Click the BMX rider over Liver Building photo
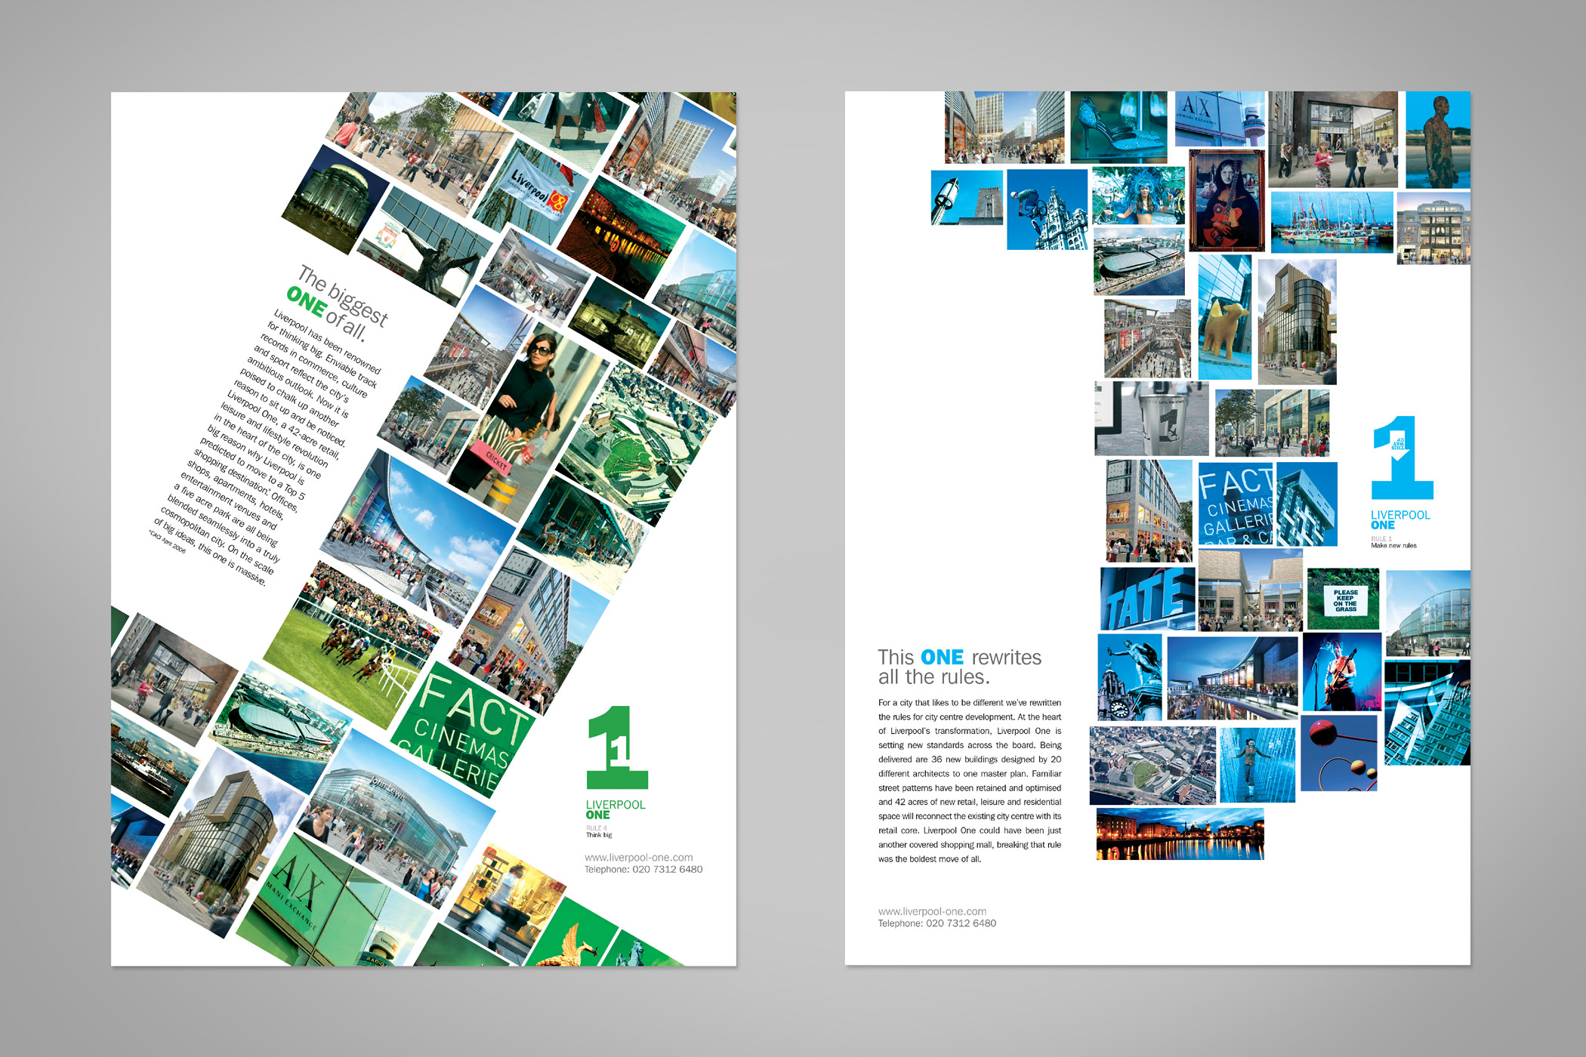Image resolution: width=1586 pixels, height=1057 pixels. point(1047,209)
